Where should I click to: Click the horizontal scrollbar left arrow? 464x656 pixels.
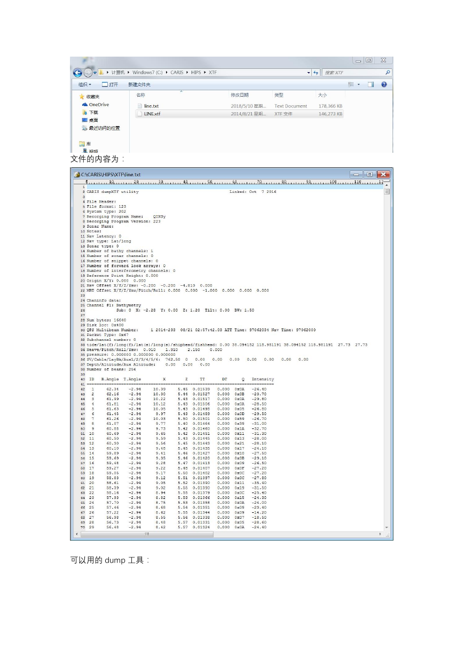pos(77,534)
